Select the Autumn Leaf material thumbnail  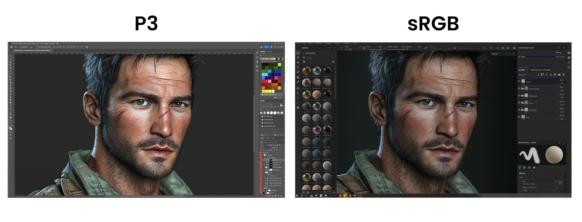(x=306, y=83)
